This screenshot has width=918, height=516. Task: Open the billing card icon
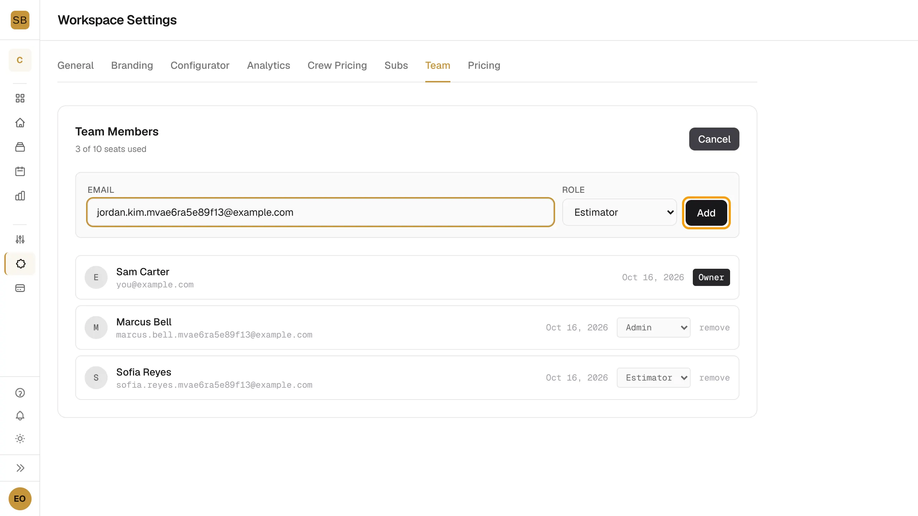pyautogui.click(x=20, y=288)
